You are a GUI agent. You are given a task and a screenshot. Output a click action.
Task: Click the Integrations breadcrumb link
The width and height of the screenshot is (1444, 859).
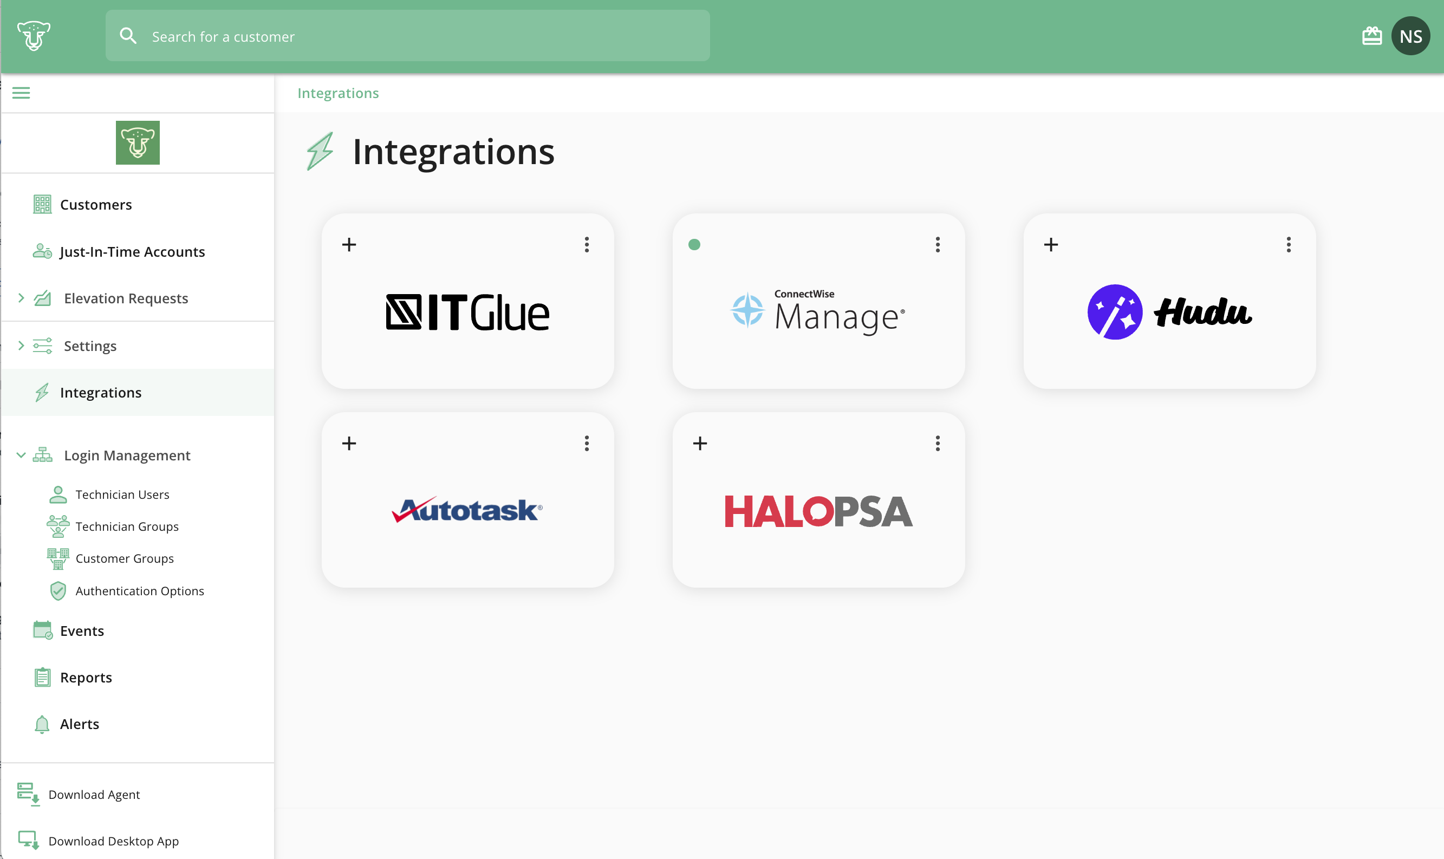click(338, 93)
